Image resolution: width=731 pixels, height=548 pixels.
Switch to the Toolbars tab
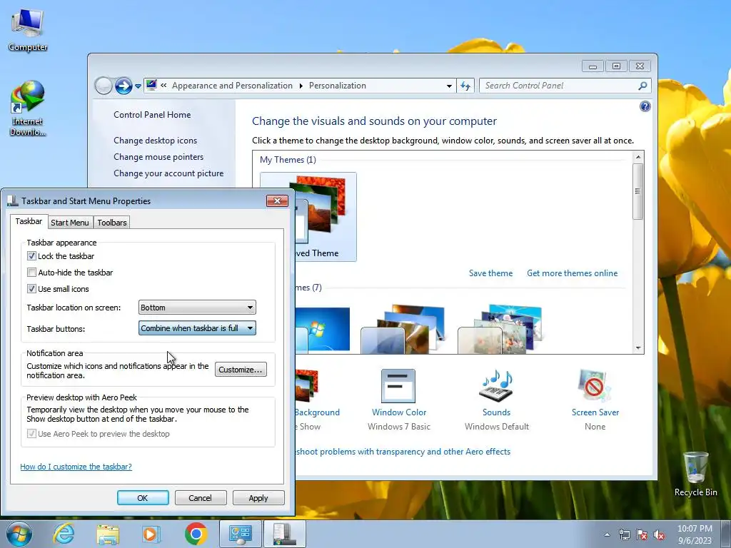[112, 223]
